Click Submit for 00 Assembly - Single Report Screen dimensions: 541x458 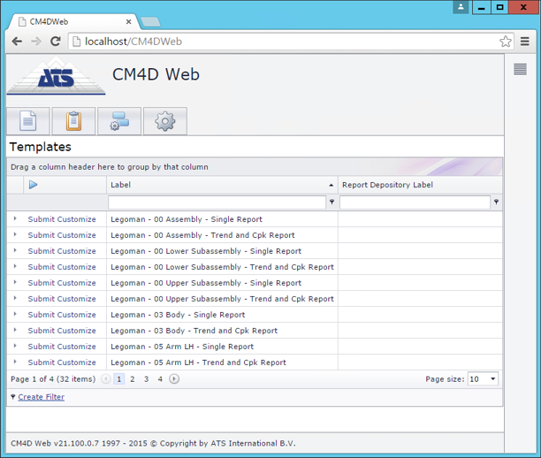click(42, 219)
